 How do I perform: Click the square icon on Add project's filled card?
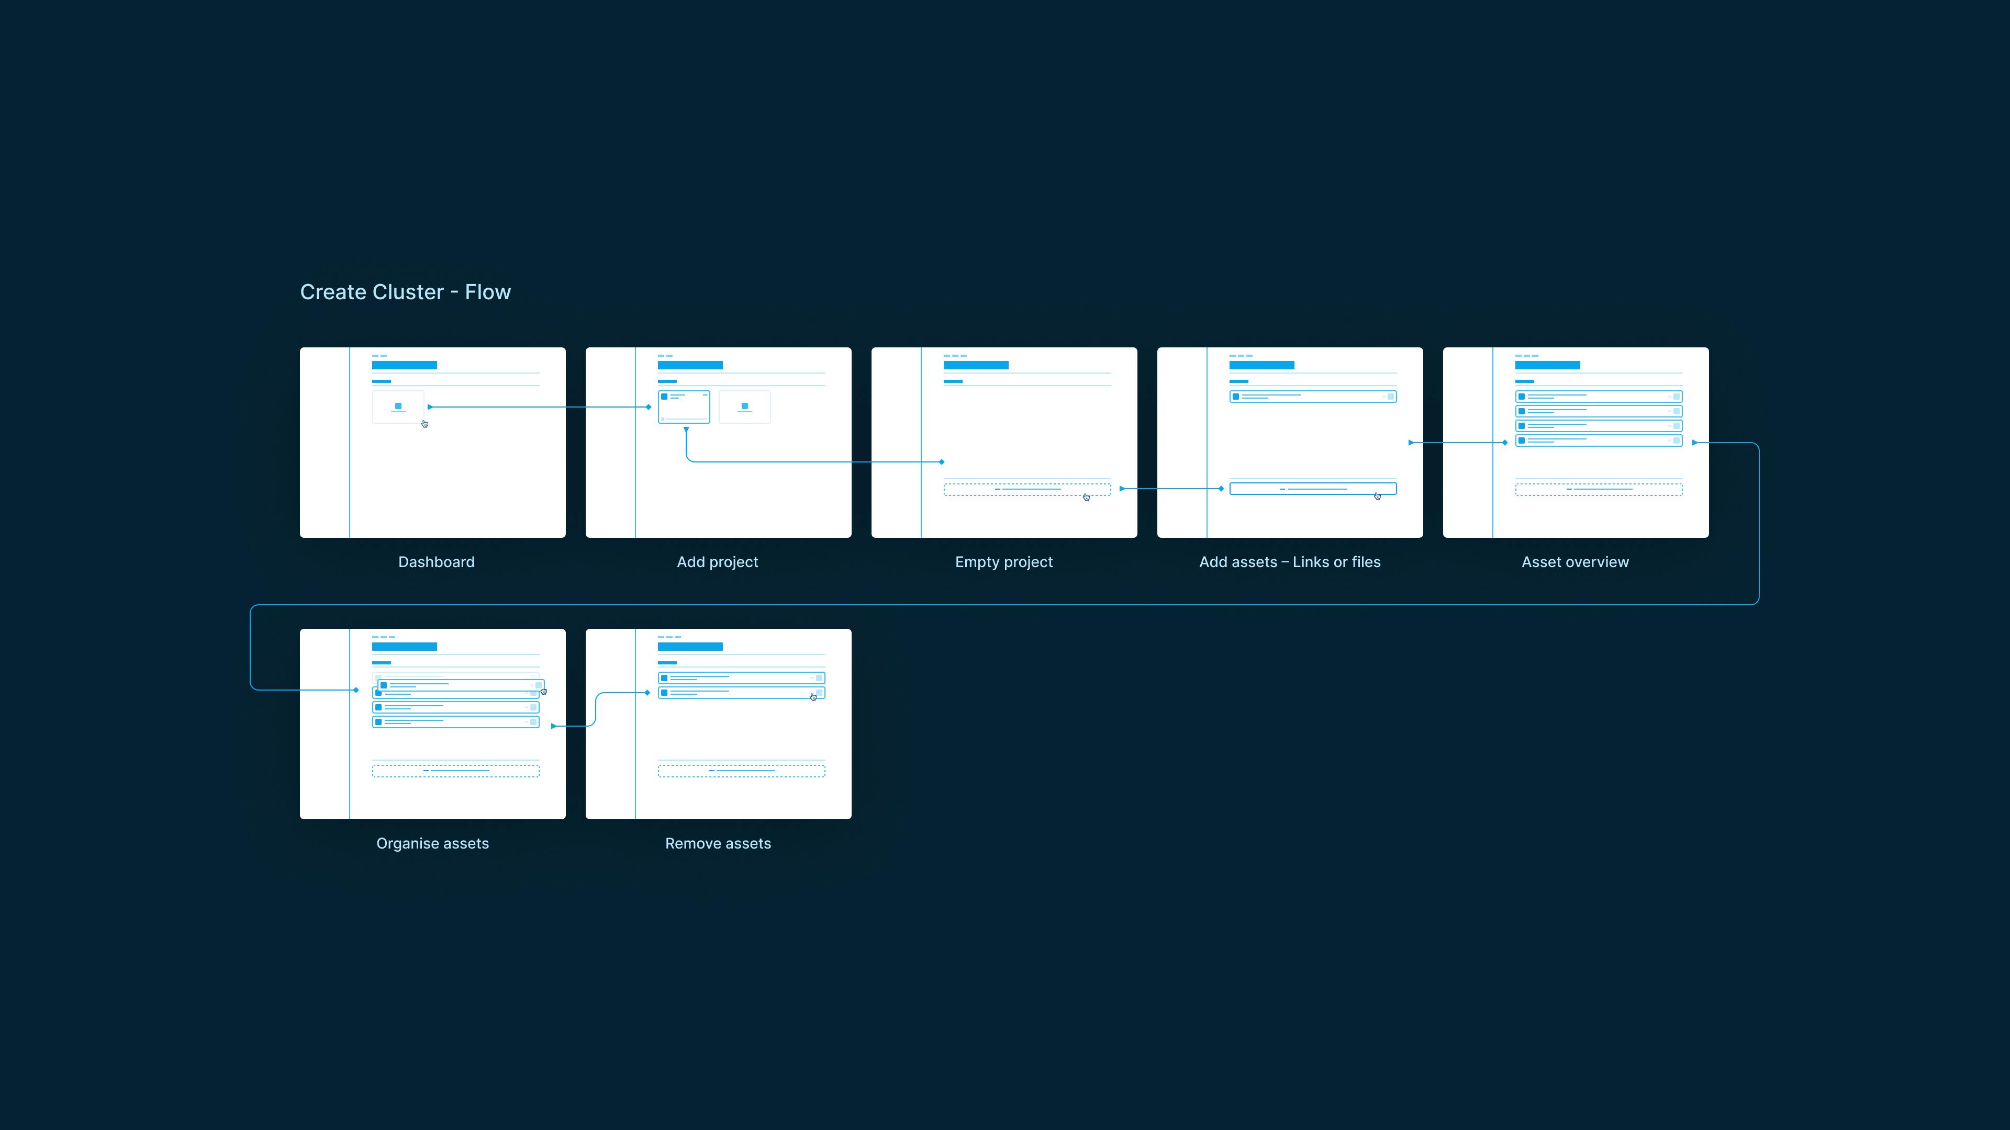point(664,397)
